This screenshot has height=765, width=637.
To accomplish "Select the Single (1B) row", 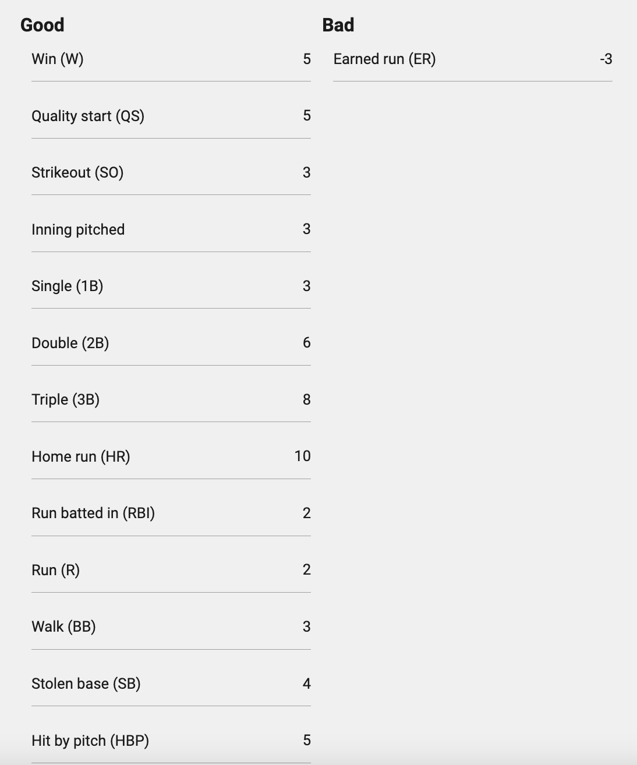I will [171, 286].
